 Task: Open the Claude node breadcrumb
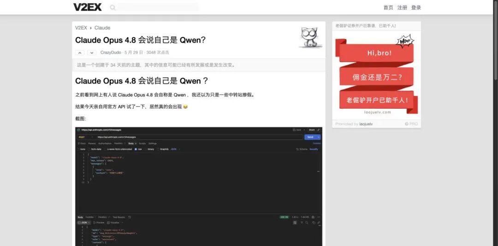(x=102, y=28)
